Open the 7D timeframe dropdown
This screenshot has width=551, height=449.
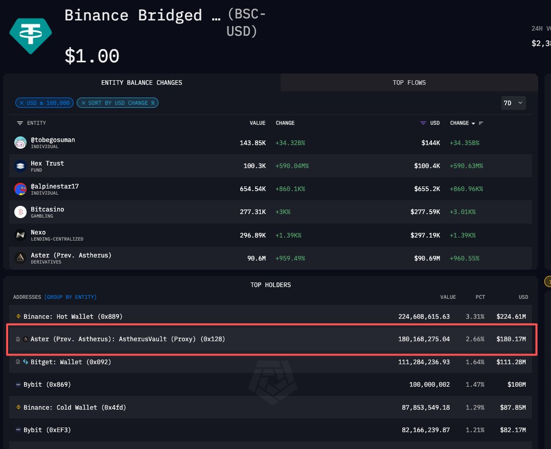click(x=513, y=103)
